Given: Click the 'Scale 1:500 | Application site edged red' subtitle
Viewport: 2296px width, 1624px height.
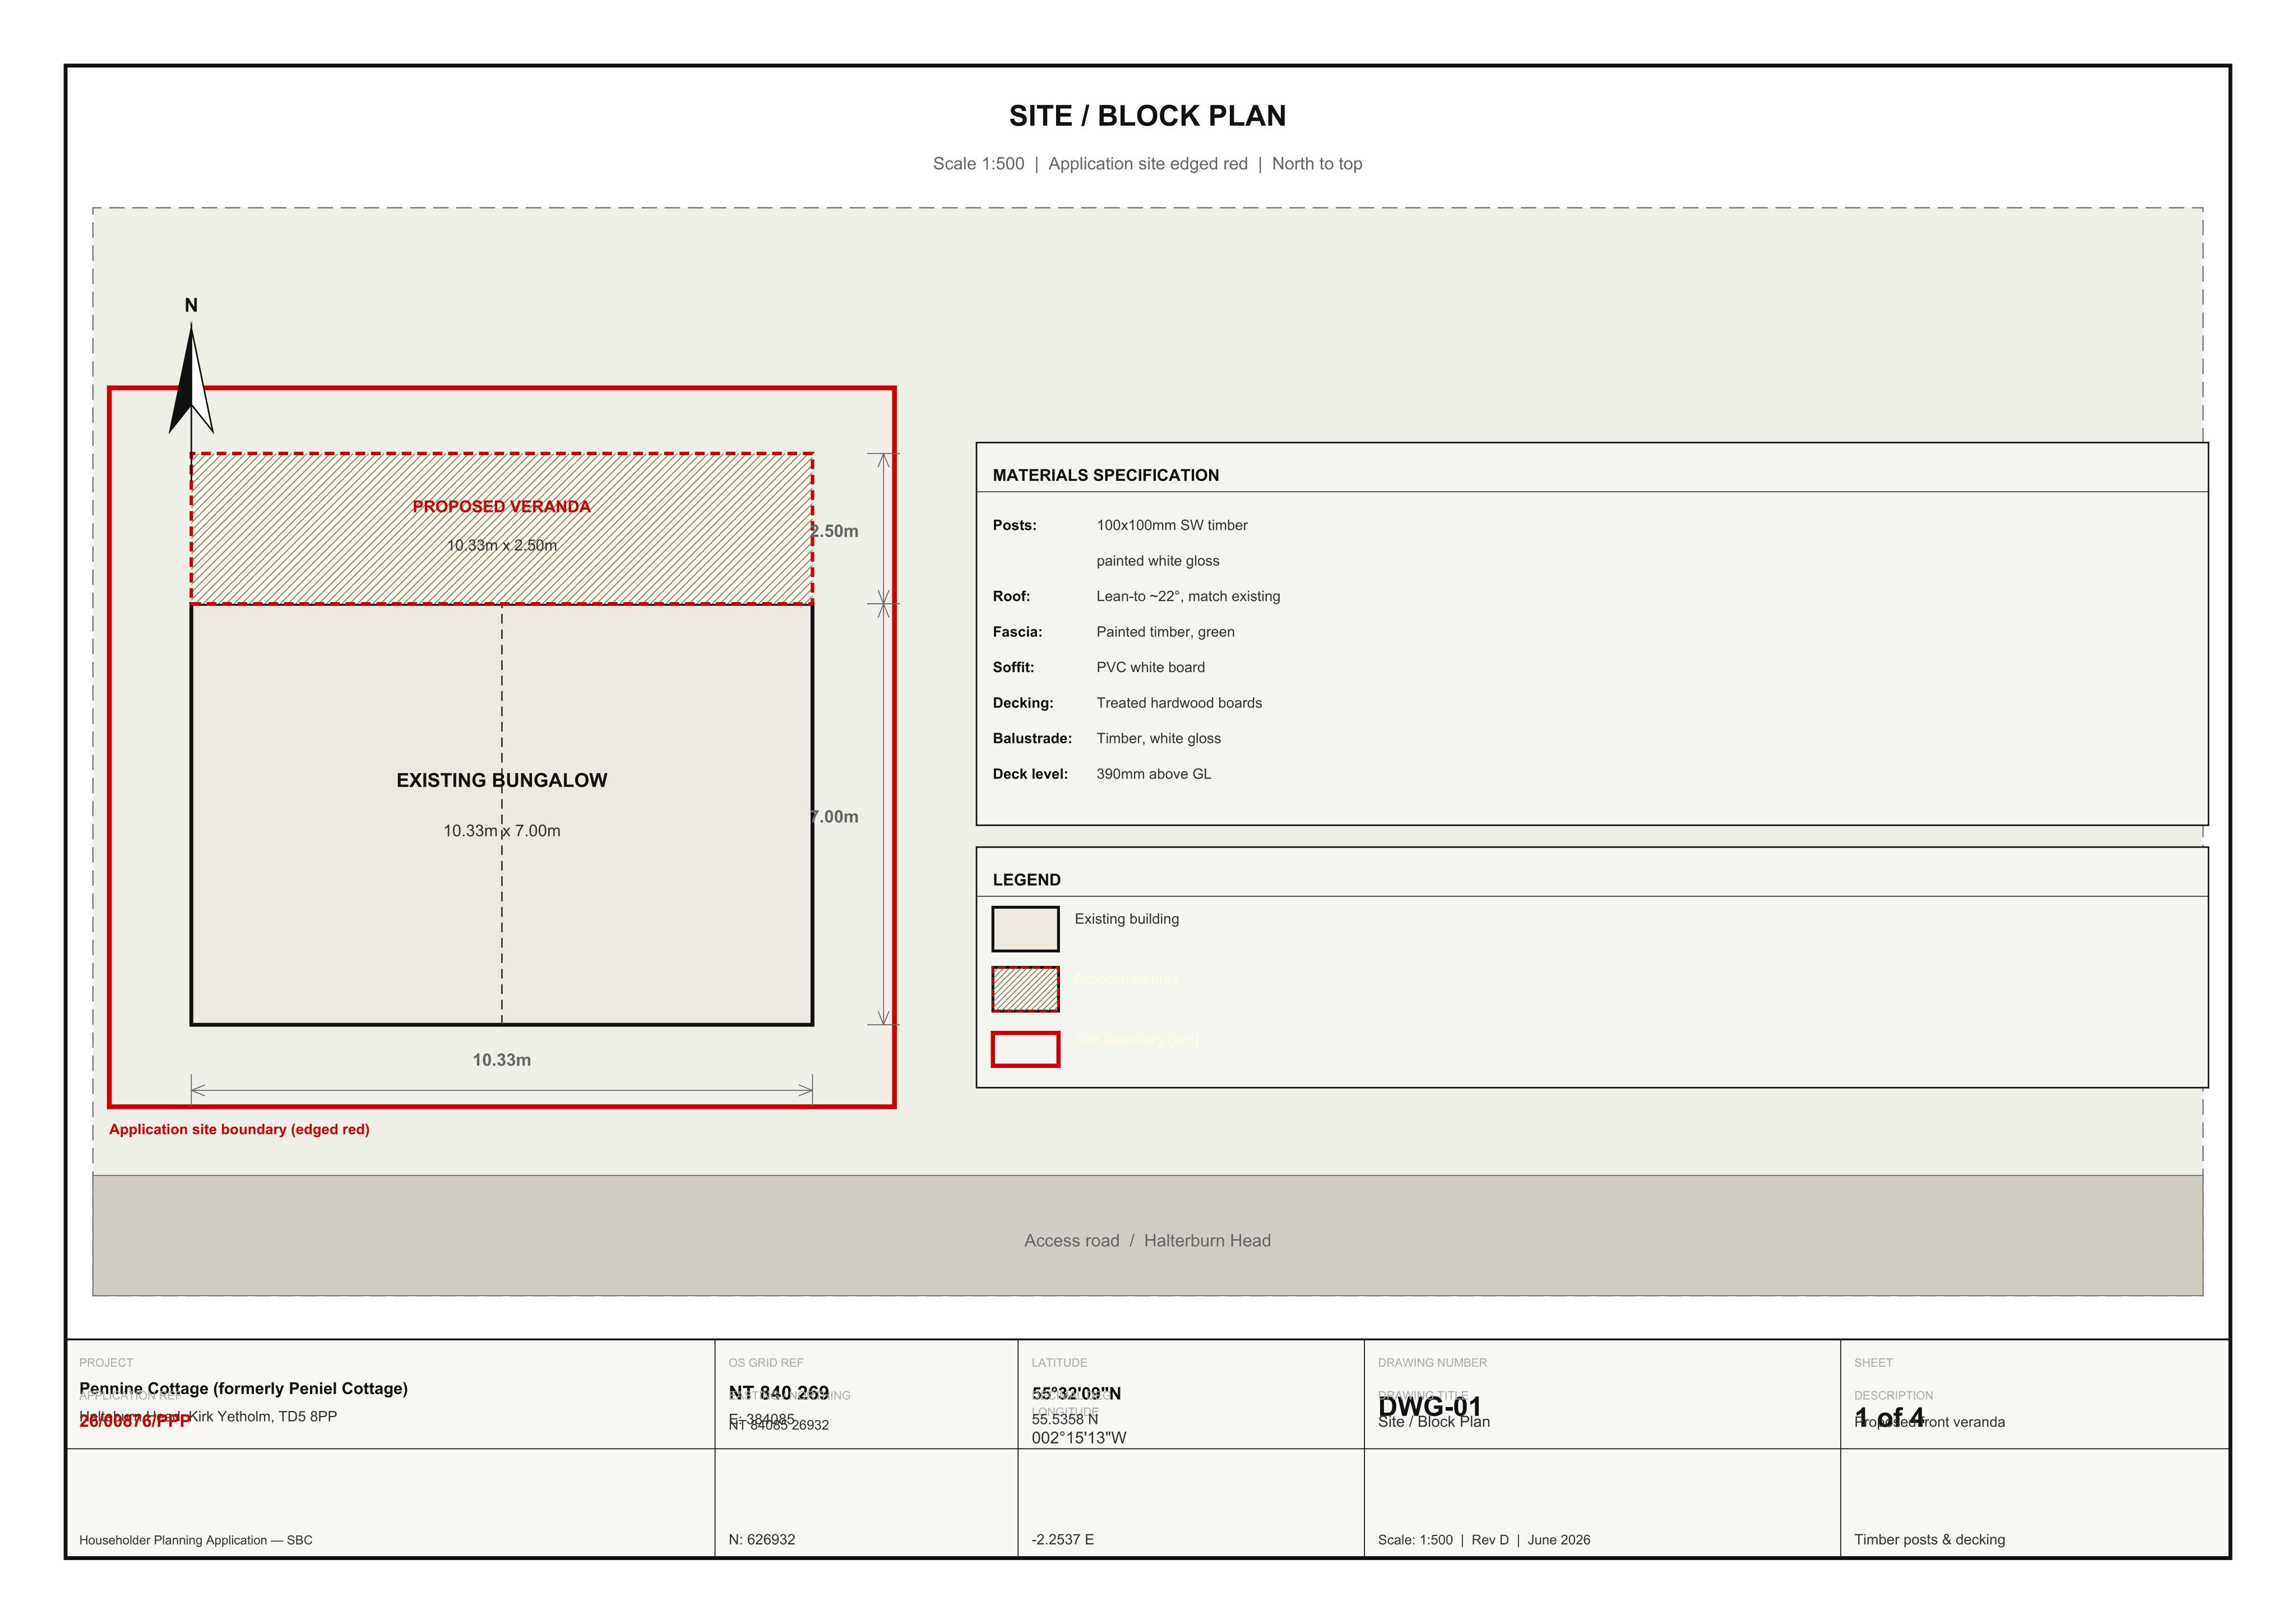Looking at the screenshot, I should tap(1090, 164).
